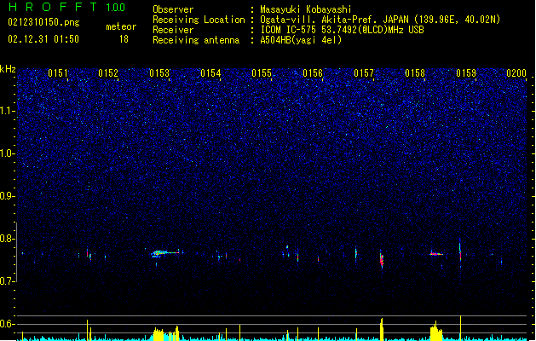Select the ICOM IC-575 53.7492 MHz USB text
The height and width of the screenshot is (341, 536).
(342, 30)
